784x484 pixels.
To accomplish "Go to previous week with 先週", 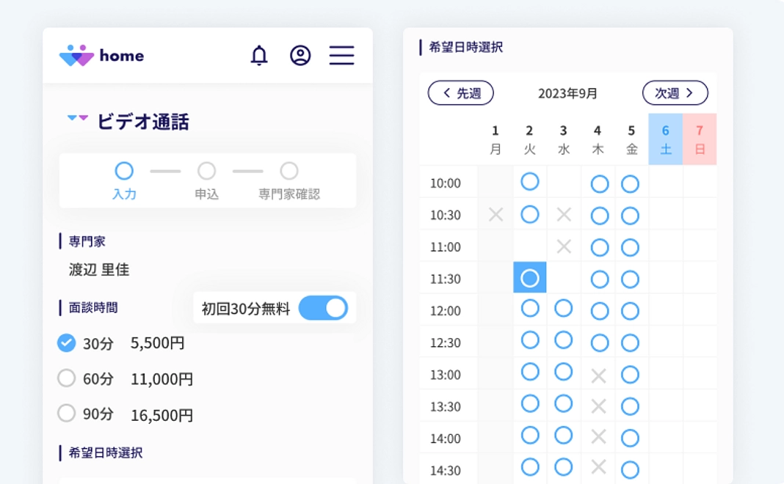I will pyautogui.click(x=461, y=93).
